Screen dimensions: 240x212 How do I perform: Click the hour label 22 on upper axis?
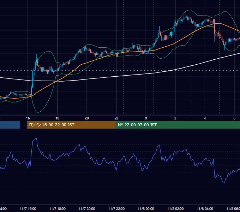[x=116, y=118]
